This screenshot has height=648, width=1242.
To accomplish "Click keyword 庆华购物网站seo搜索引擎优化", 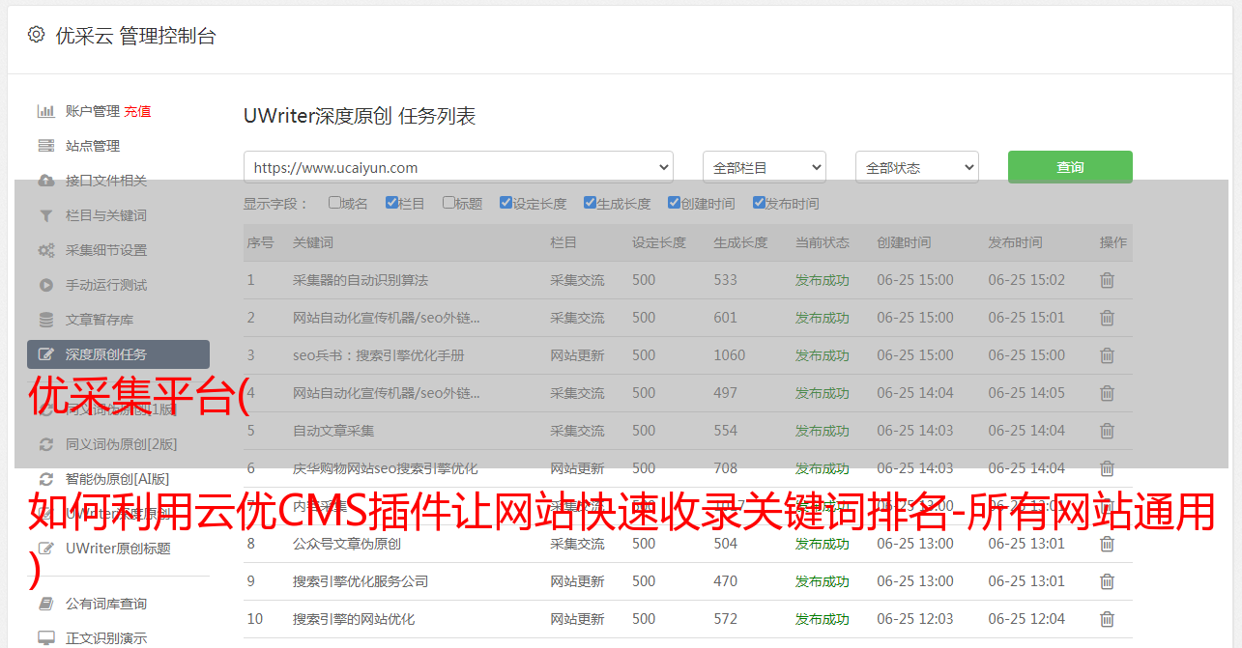I will 386,468.
